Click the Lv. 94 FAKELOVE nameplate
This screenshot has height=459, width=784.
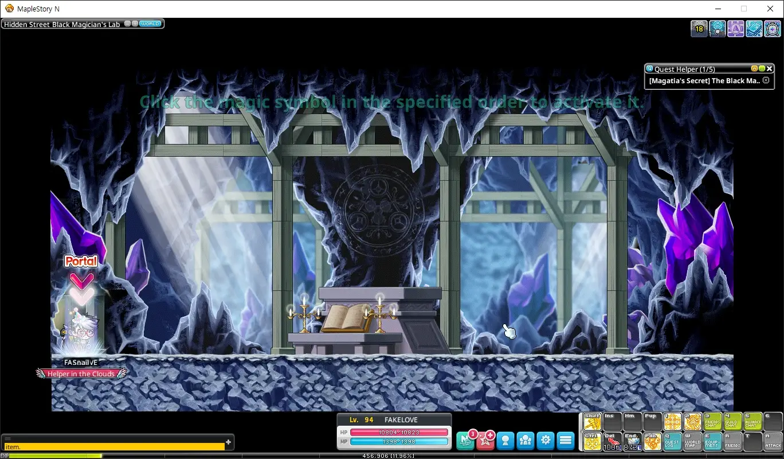(394, 420)
